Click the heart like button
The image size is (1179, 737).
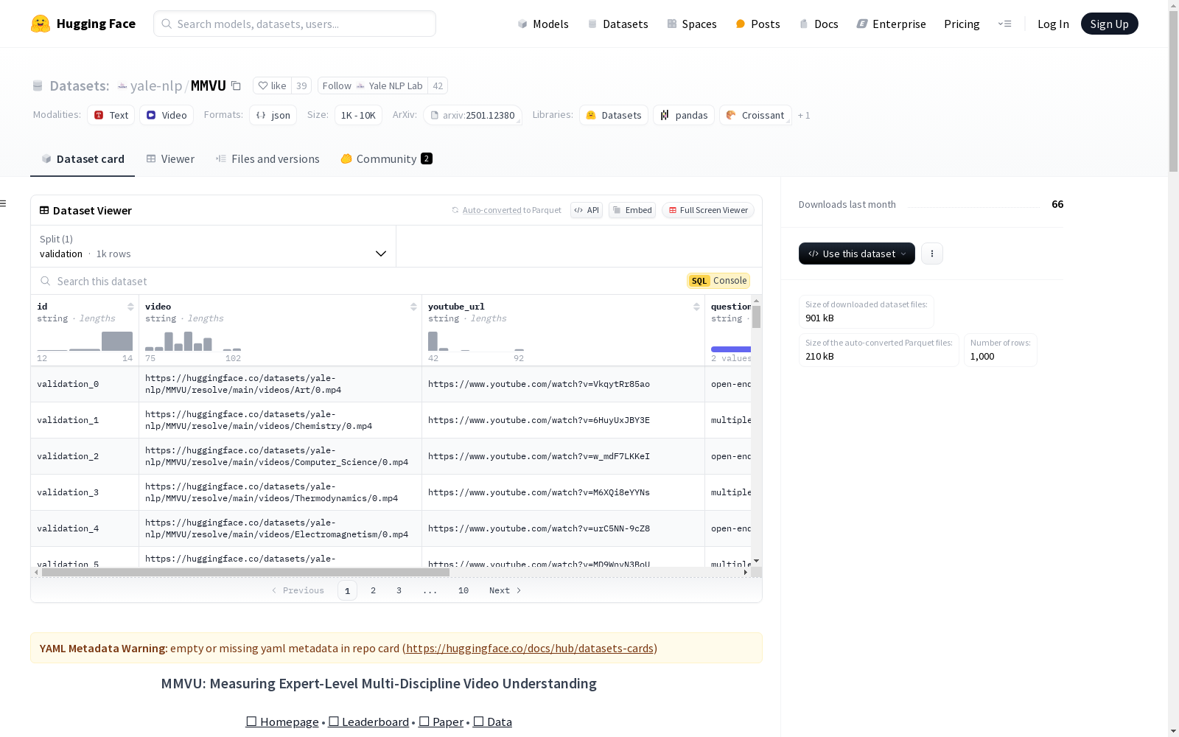tap(272, 85)
